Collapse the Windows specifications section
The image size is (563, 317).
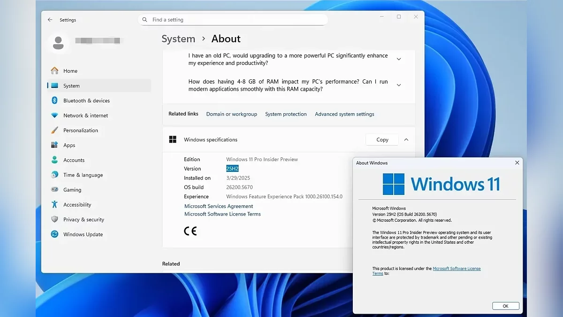point(406,139)
